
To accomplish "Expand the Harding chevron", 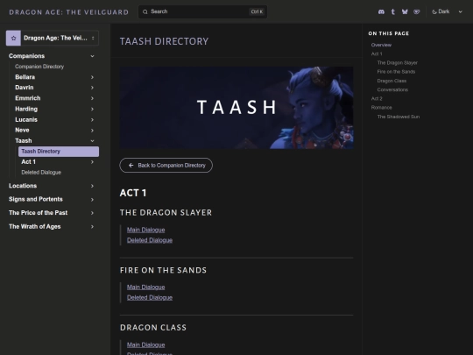I will pyautogui.click(x=92, y=109).
